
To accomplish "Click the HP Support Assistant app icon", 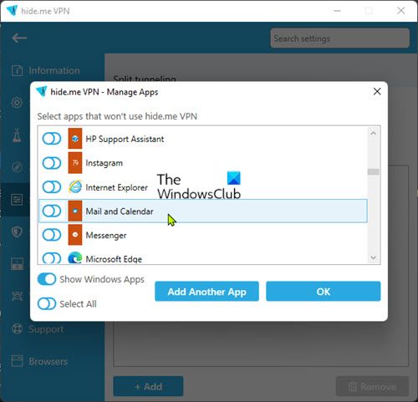I will pos(75,139).
